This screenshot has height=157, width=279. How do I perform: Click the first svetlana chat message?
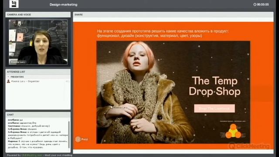(x=15, y=120)
